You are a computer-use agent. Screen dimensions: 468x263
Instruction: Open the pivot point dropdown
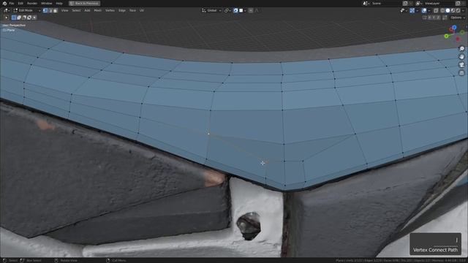coord(227,10)
